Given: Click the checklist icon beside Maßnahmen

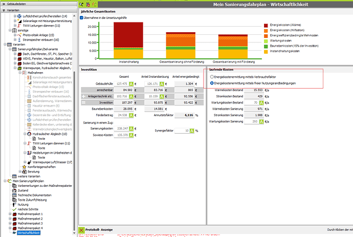Looking at the screenshot, I should pos(25,73).
